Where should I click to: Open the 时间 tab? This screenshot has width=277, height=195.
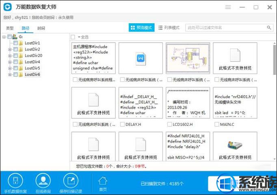coord(41,28)
